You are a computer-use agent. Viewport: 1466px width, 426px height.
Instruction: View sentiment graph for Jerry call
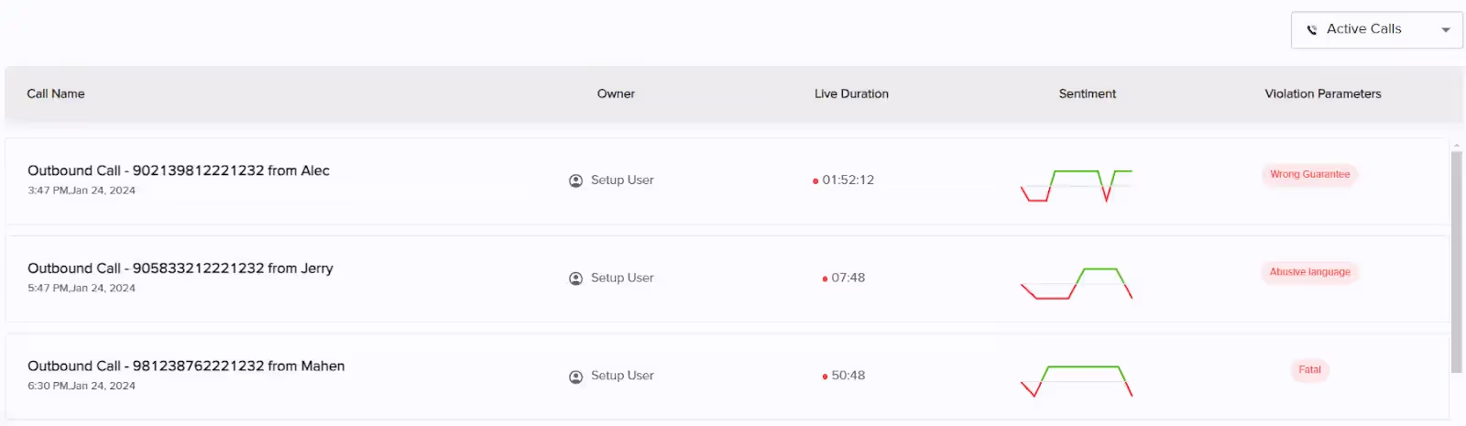tap(1077, 283)
